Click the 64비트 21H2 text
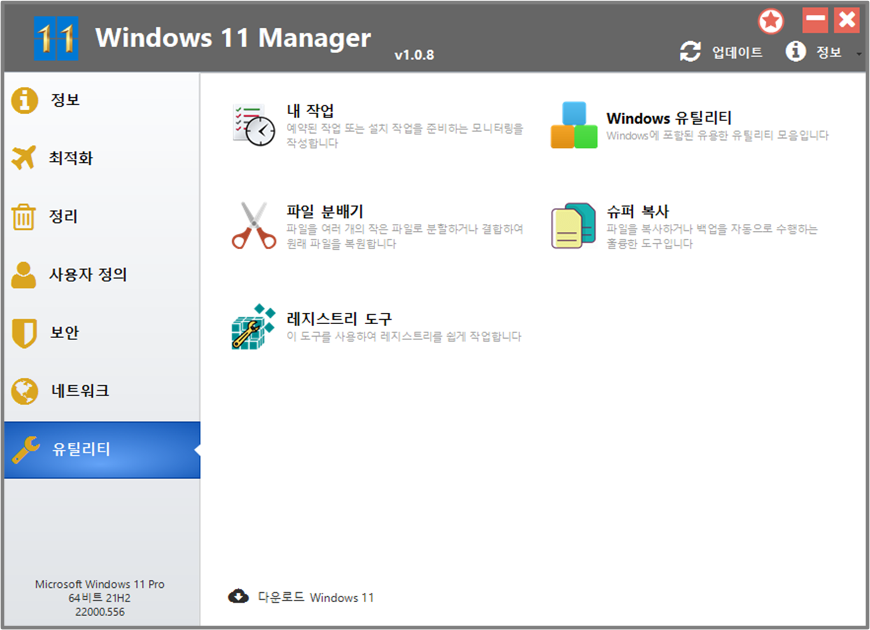 click(x=100, y=598)
